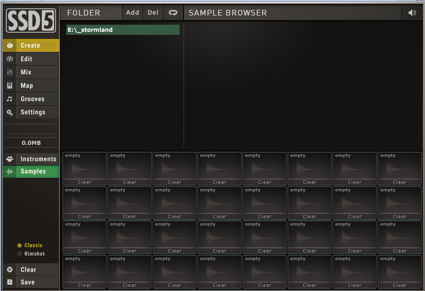Screen dimensions: 425x291
Task: Select the Samples tab
Action: pos(31,171)
